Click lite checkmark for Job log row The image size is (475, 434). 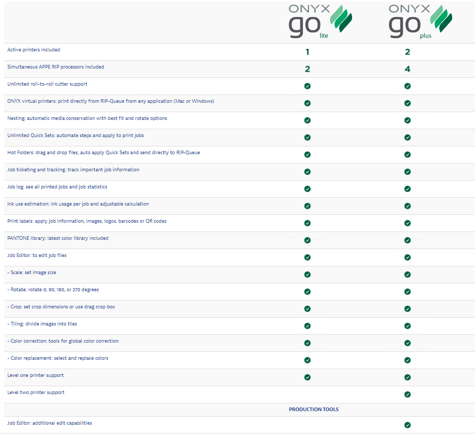(x=308, y=189)
